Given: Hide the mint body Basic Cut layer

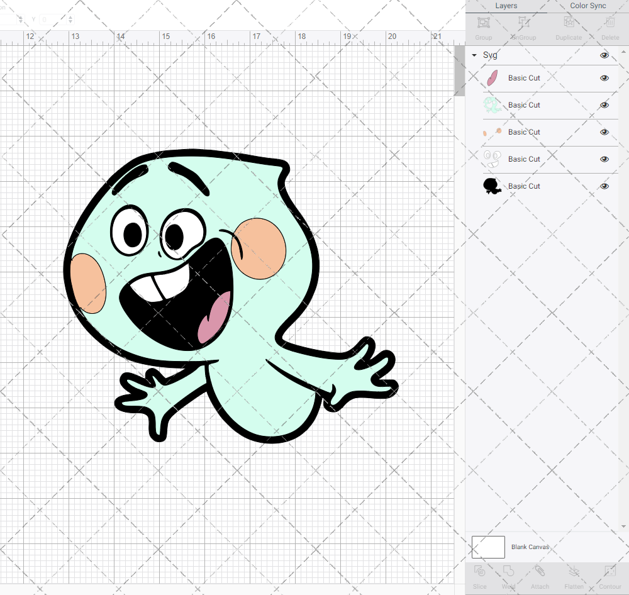Looking at the screenshot, I should click(604, 105).
